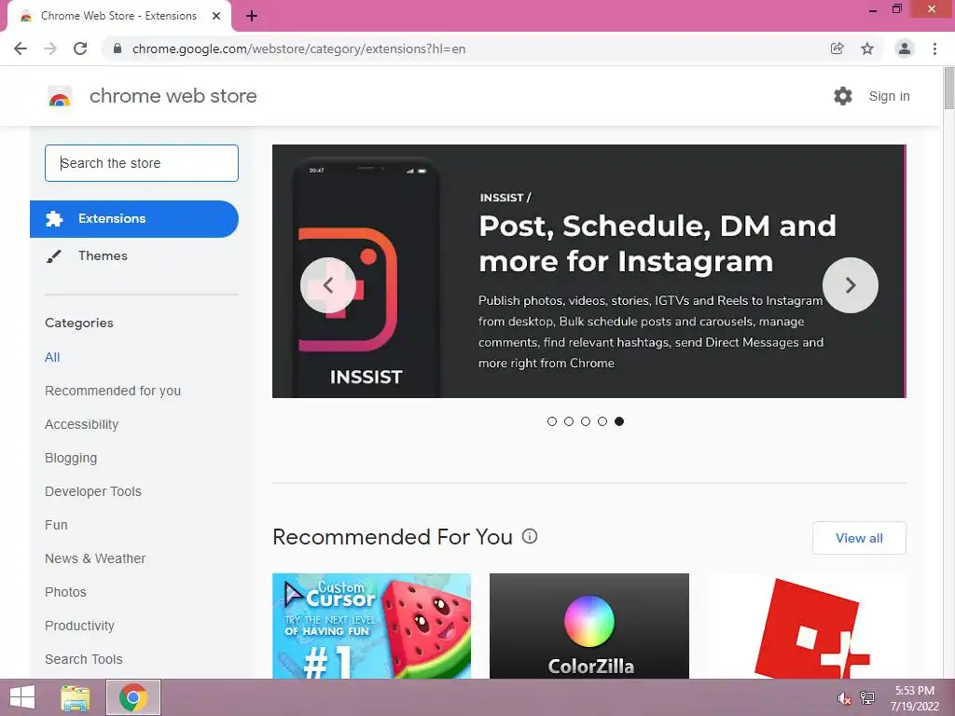This screenshot has height=716, width=955.
Task: Open the Productivity category
Action: pos(80,626)
